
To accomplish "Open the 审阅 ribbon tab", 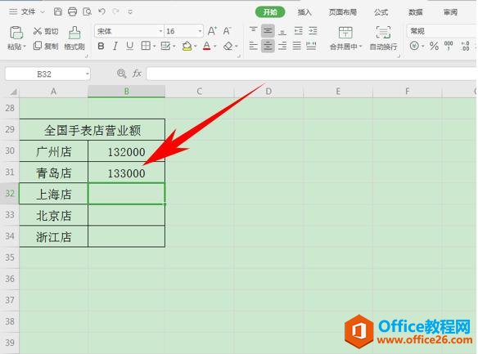I will click(x=450, y=12).
